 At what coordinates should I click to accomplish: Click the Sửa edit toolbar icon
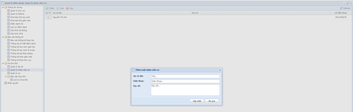click(57, 8)
